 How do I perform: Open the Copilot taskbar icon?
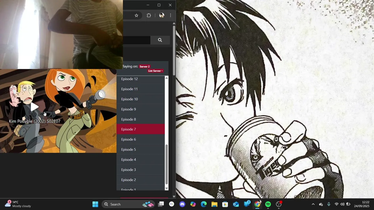coord(193,204)
